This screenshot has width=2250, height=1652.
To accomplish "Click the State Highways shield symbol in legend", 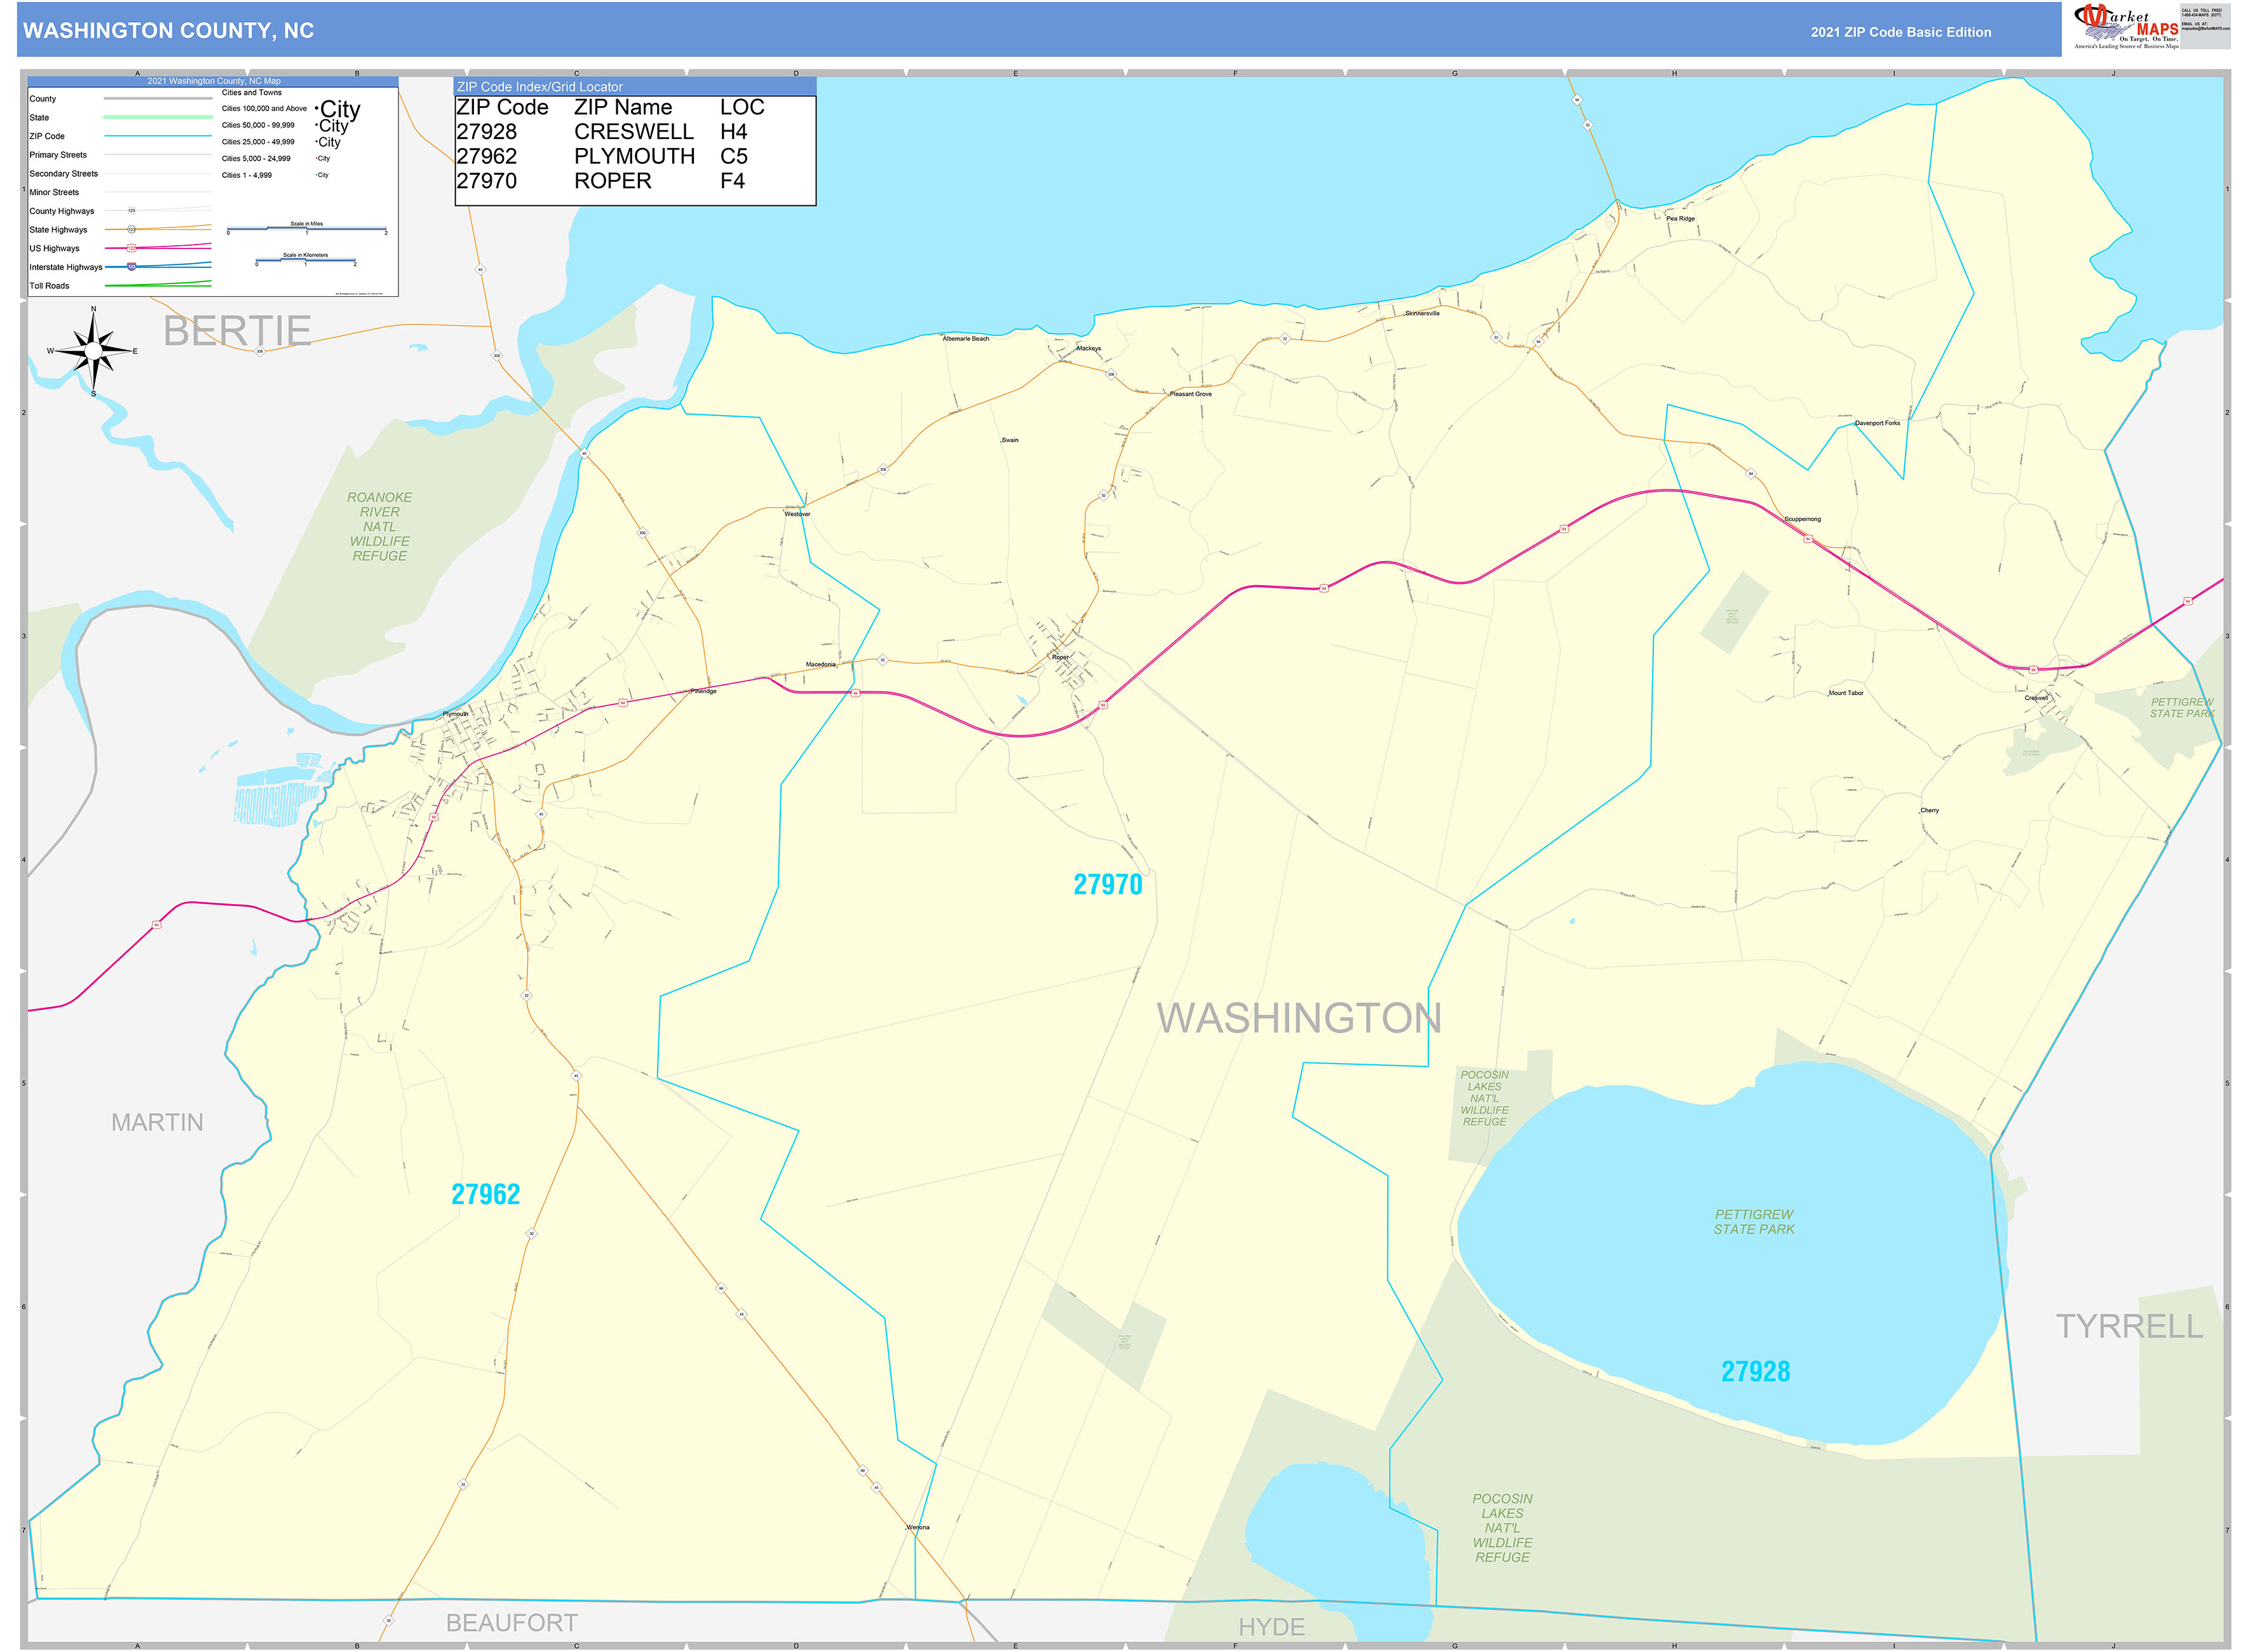I will coord(131,230).
